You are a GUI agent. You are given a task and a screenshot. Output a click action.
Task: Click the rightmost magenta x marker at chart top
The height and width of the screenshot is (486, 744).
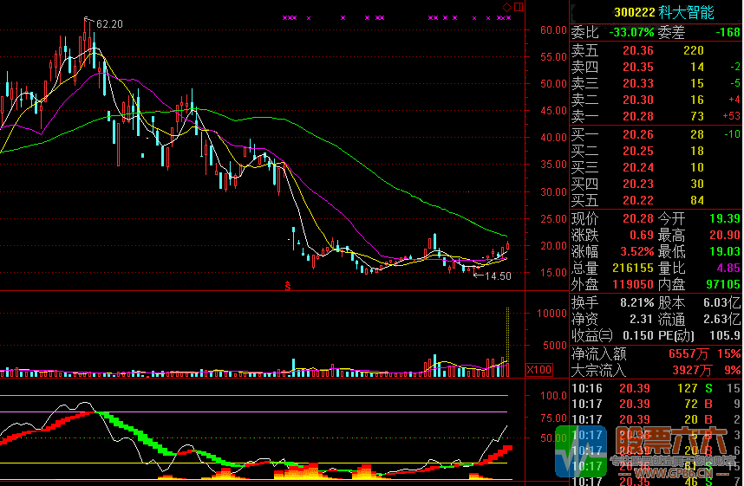pyautogui.click(x=509, y=17)
